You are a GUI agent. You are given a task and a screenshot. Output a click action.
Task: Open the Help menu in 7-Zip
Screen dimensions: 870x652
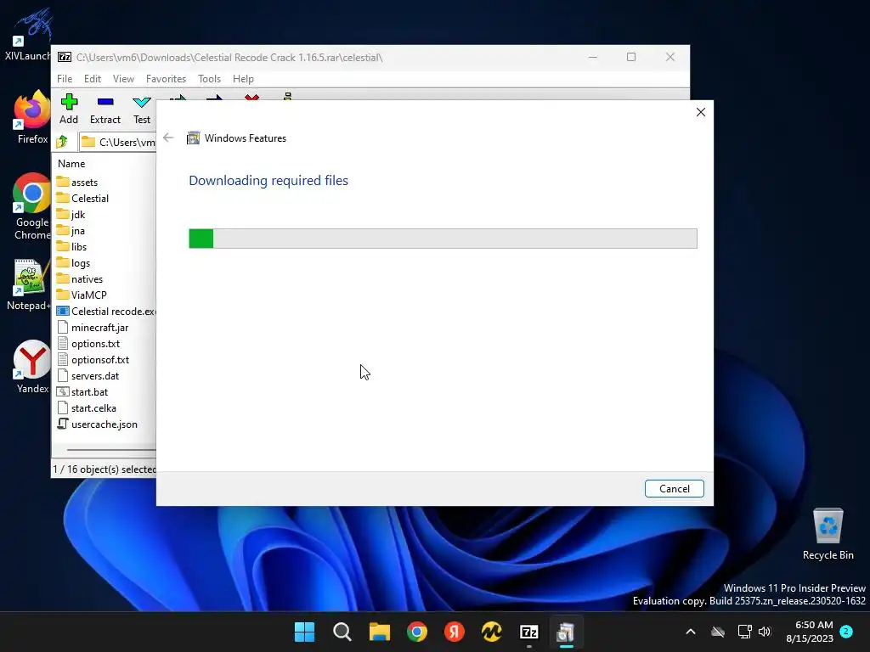click(x=243, y=79)
